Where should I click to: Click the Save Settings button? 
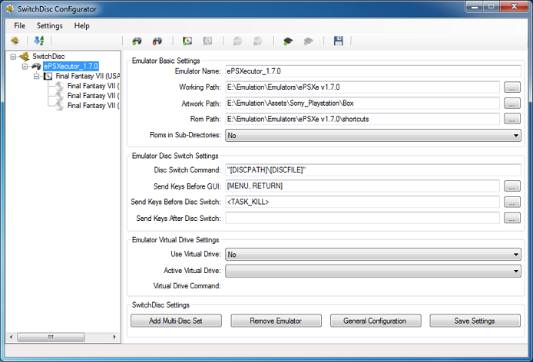[475, 321]
